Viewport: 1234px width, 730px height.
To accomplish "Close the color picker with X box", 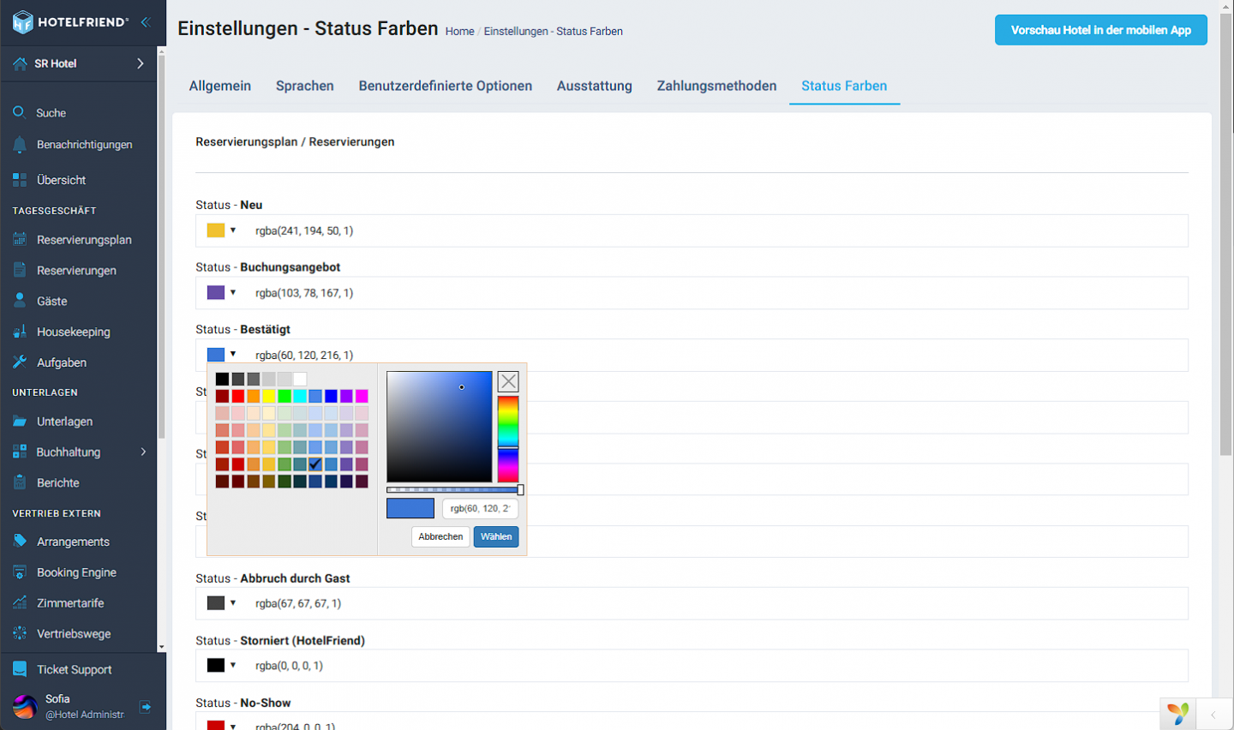I will [x=508, y=381].
